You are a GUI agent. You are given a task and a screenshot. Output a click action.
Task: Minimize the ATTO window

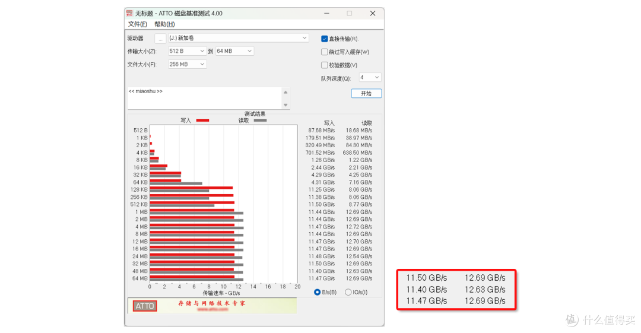(326, 13)
